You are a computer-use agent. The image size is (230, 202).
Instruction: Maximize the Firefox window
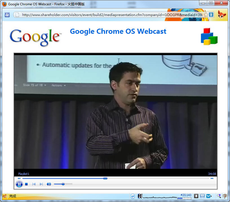[211, 3]
